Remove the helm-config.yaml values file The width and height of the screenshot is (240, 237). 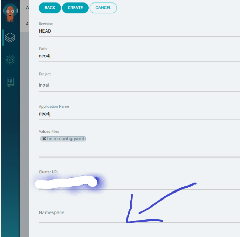click(44, 139)
